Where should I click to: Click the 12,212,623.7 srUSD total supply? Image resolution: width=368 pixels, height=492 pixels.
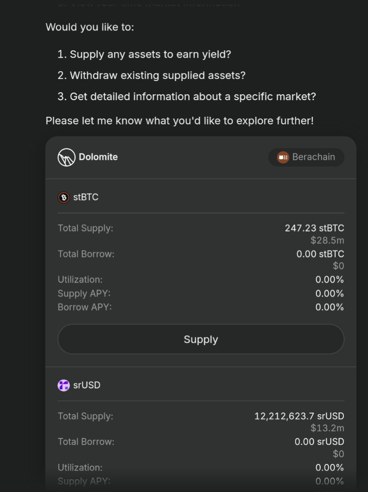pos(299,416)
